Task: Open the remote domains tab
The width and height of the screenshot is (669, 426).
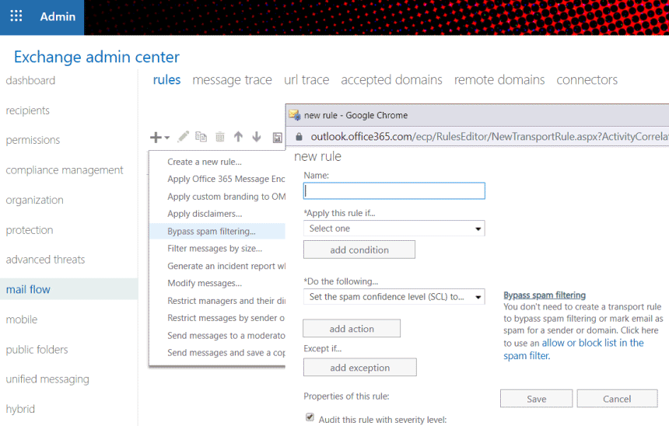Action: coord(499,80)
